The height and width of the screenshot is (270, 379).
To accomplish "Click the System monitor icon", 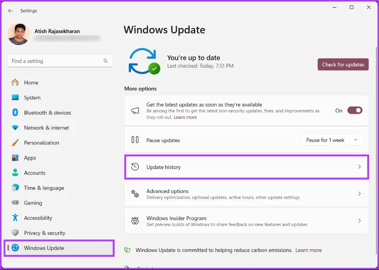I will click(15, 98).
